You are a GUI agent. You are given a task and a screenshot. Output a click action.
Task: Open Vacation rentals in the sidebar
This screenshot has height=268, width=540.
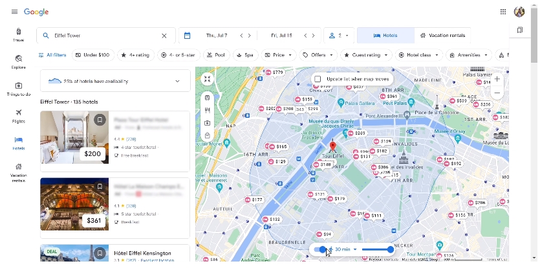tap(18, 172)
